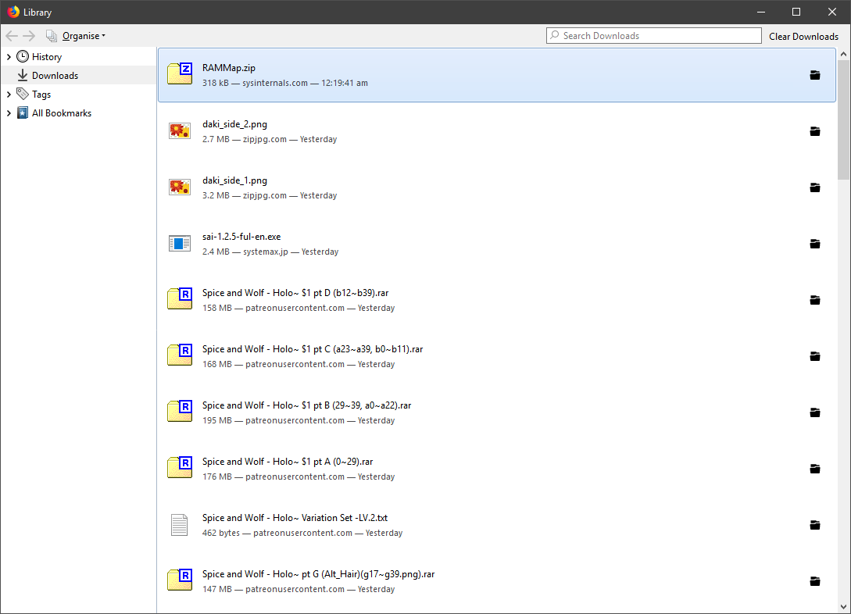The height and width of the screenshot is (614, 851).
Task: Select the RAMMap.zip file name
Action: pos(228,68)
